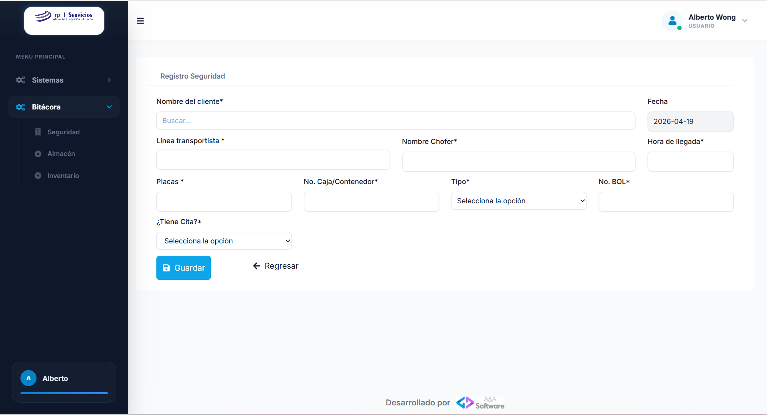Click the Seguridad building icon
The width and height of the screenshot is (767, 415).
pyautogui.click(x=38, y=132)
